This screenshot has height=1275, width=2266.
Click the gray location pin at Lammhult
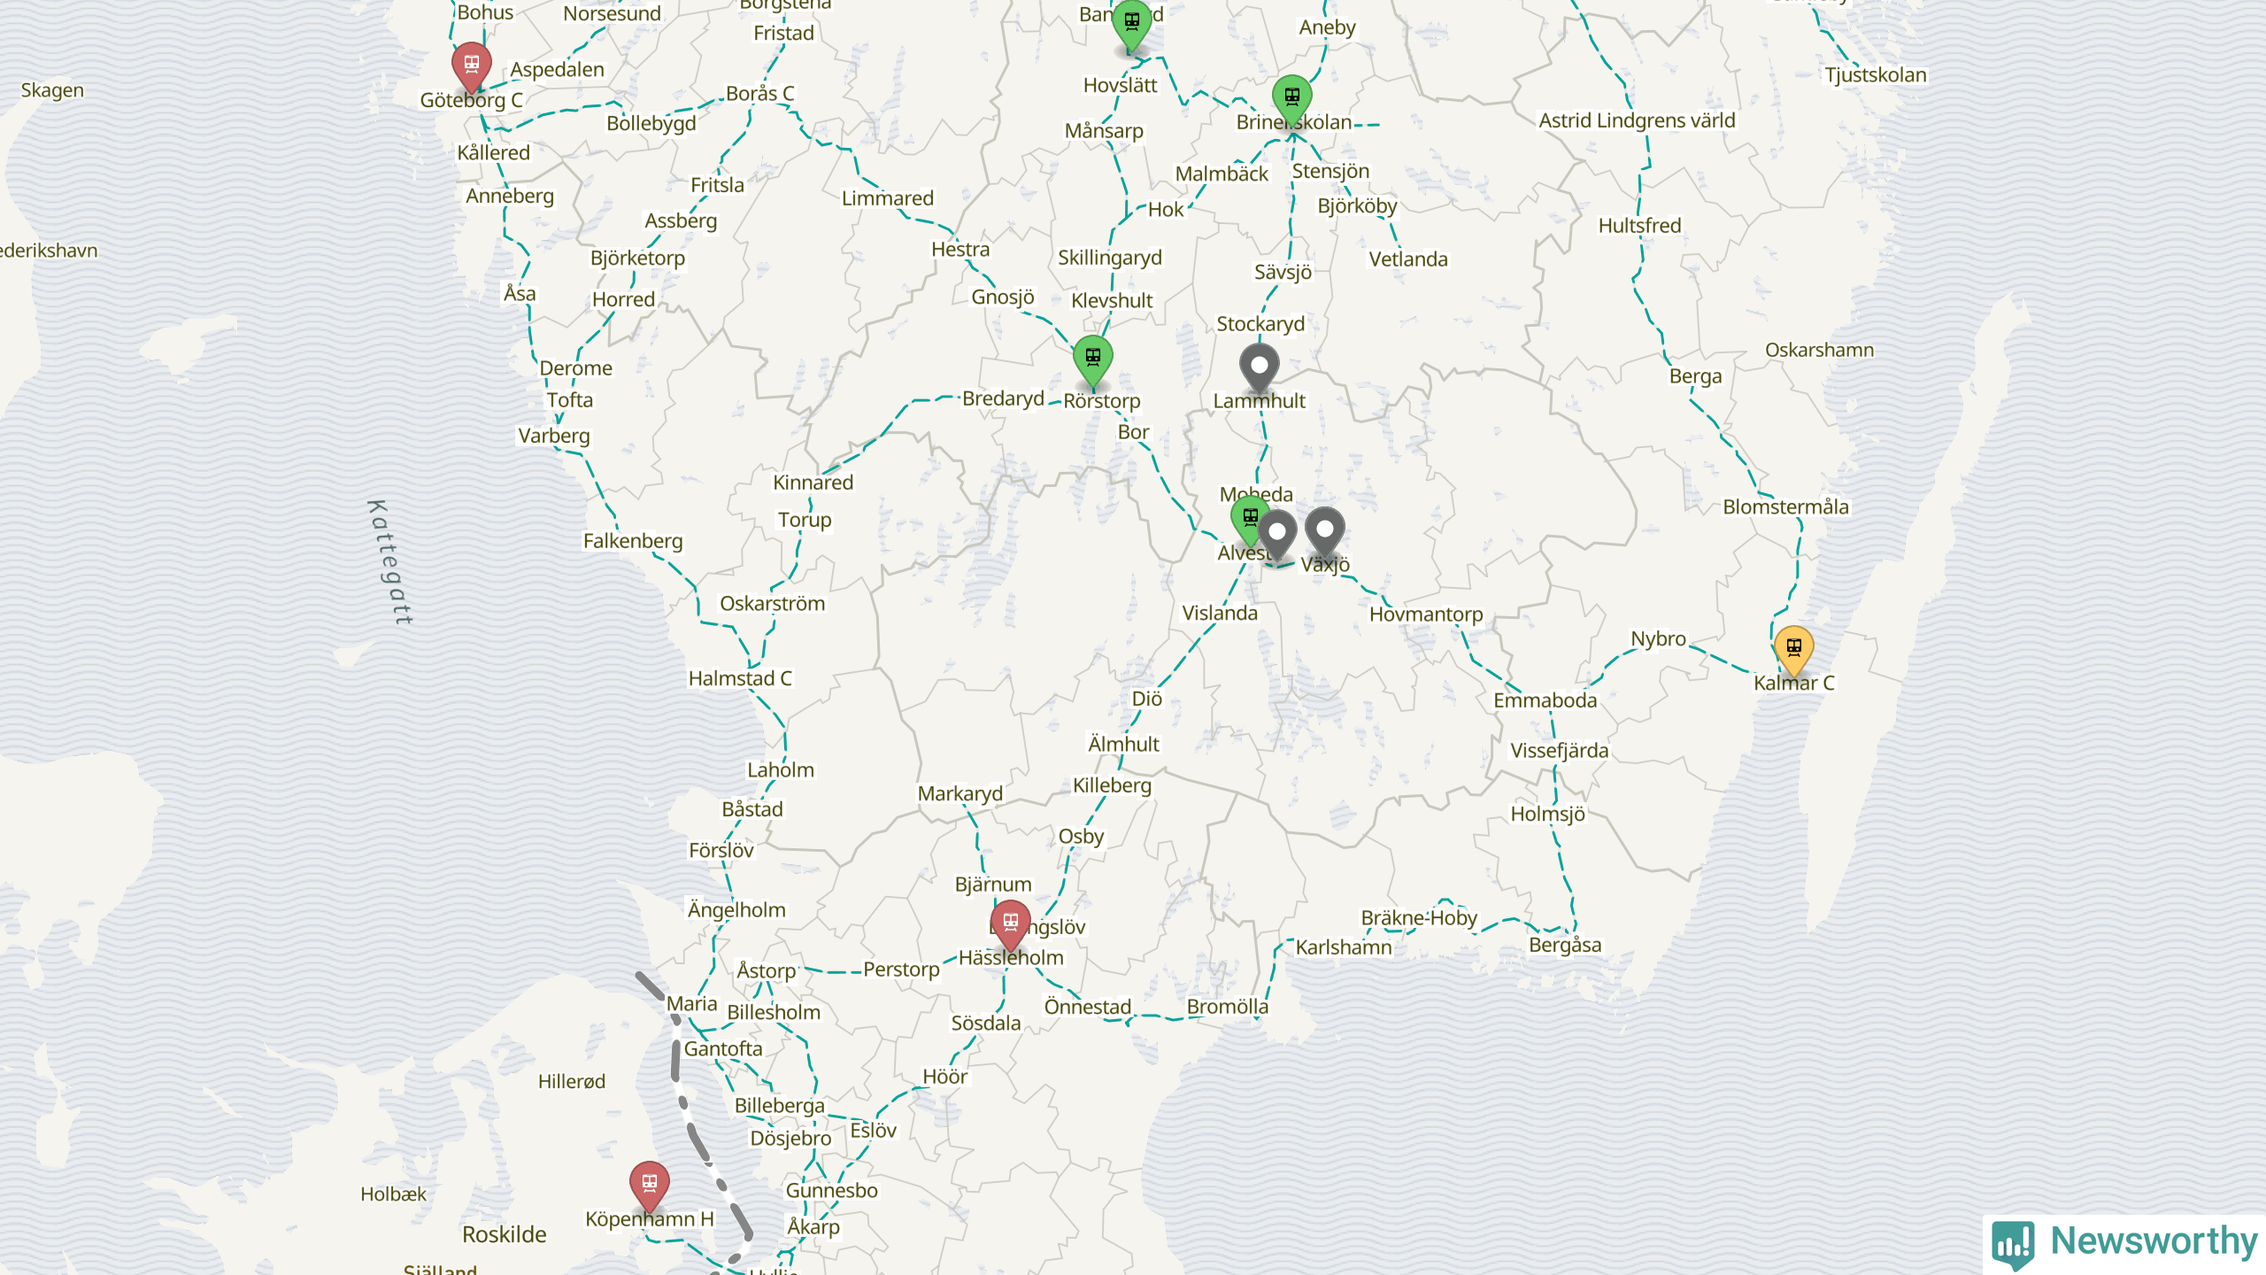click(1259, 367)
